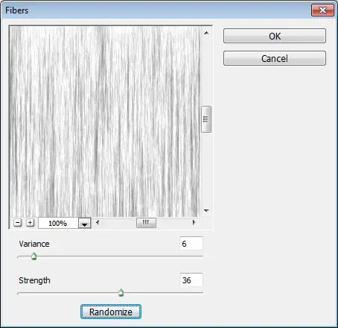Click the Strength value field
Image resolution: width=338 pixels, height=328 pixels.
[x=191, y=280]
